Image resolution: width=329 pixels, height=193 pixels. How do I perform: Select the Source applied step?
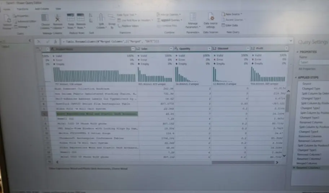point(307,84)
